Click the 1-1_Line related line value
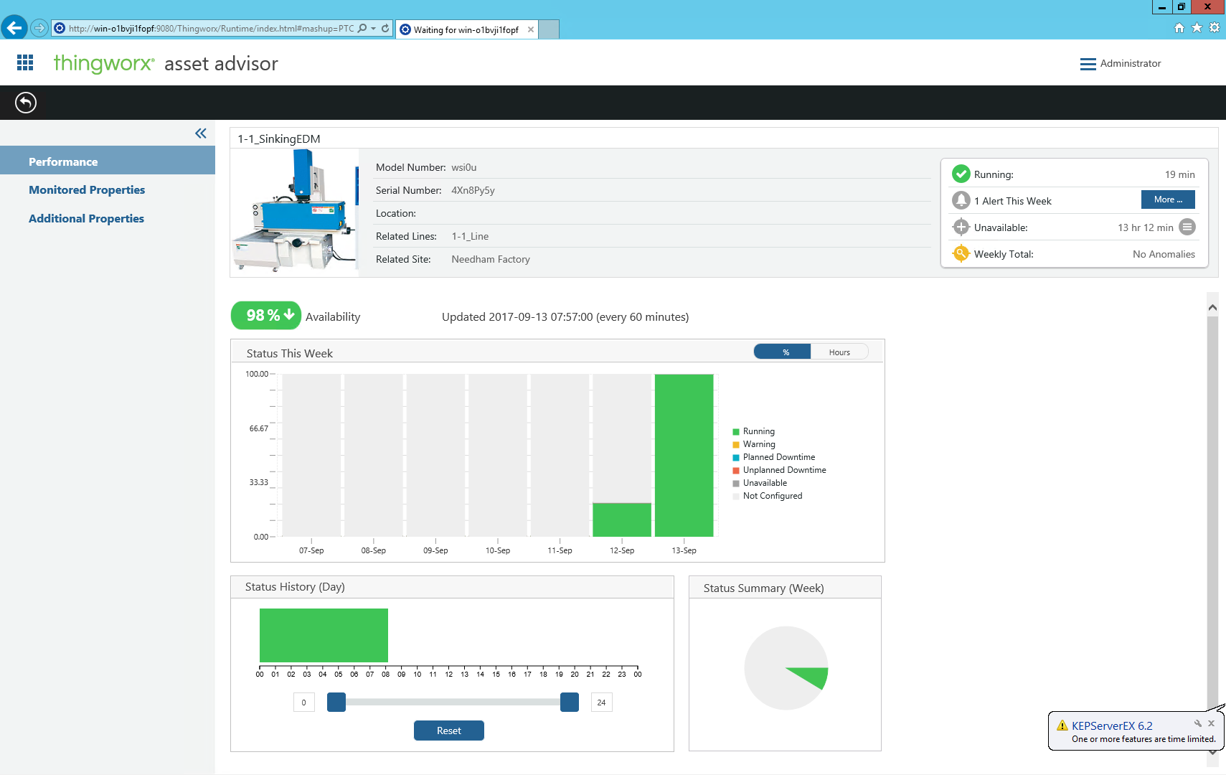The image size is (1226, 775). [470, 237]
